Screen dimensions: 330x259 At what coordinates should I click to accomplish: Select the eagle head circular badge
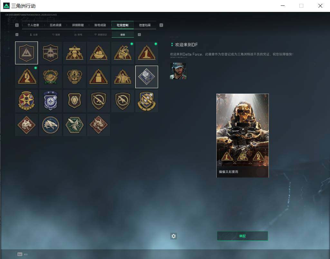(x=51, y=125)
